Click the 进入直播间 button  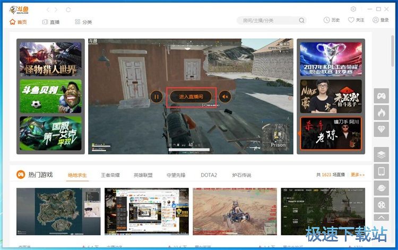[191, 97]
